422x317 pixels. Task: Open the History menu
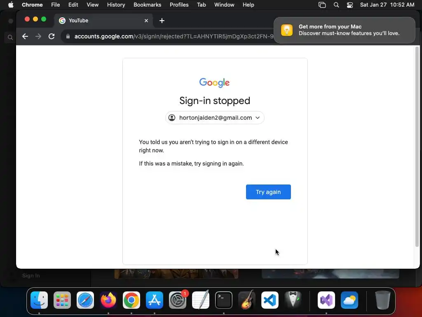pyautogui.click(x=116, y=5)
